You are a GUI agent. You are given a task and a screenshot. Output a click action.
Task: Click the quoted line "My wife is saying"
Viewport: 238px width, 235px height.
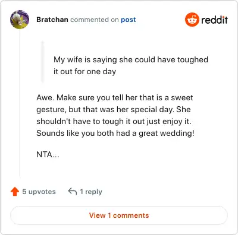131,59
